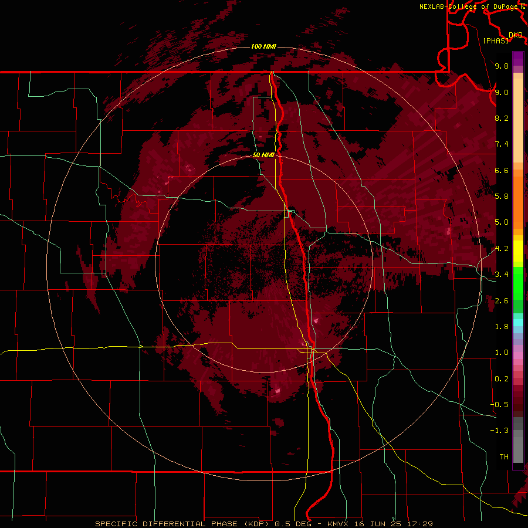Click the 1.8 value on color scale

point(502,327)
